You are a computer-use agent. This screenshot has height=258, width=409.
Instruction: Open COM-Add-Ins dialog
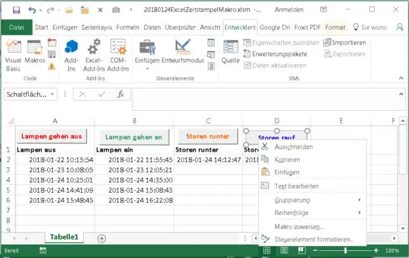pyautogui.click(x=119, y=53)
